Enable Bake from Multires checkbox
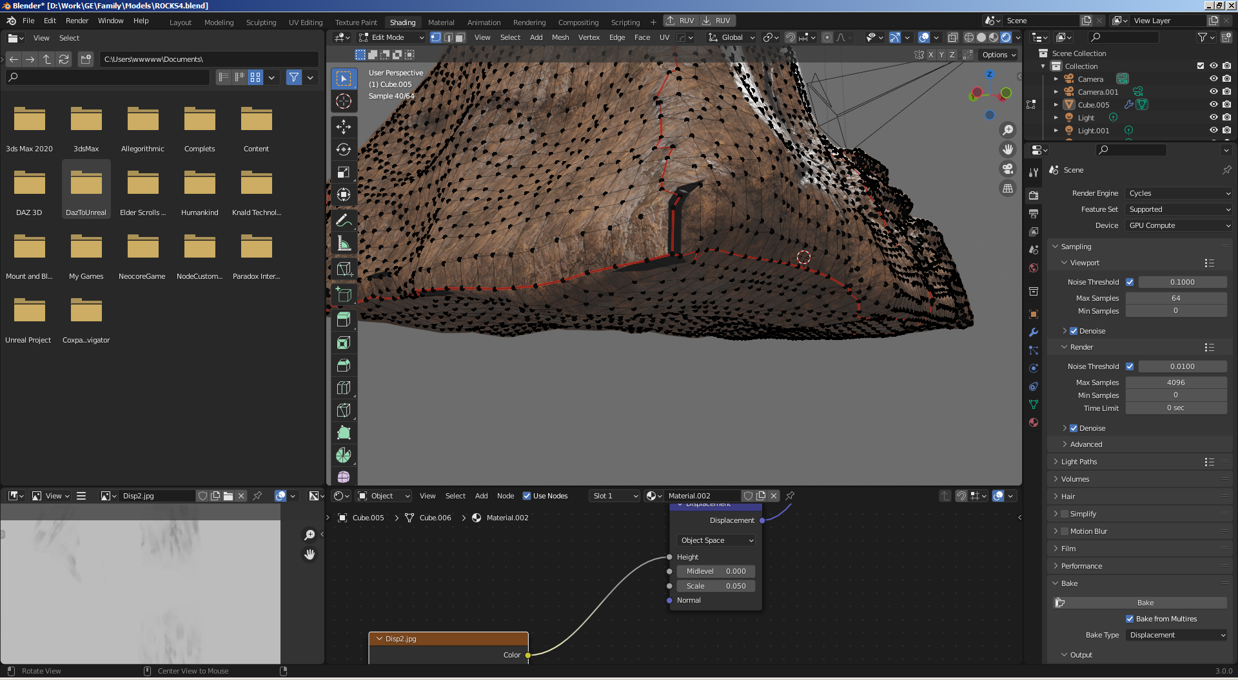Image resolution: width=1238 pixels, height=680 pixels. click(1130, 619)
